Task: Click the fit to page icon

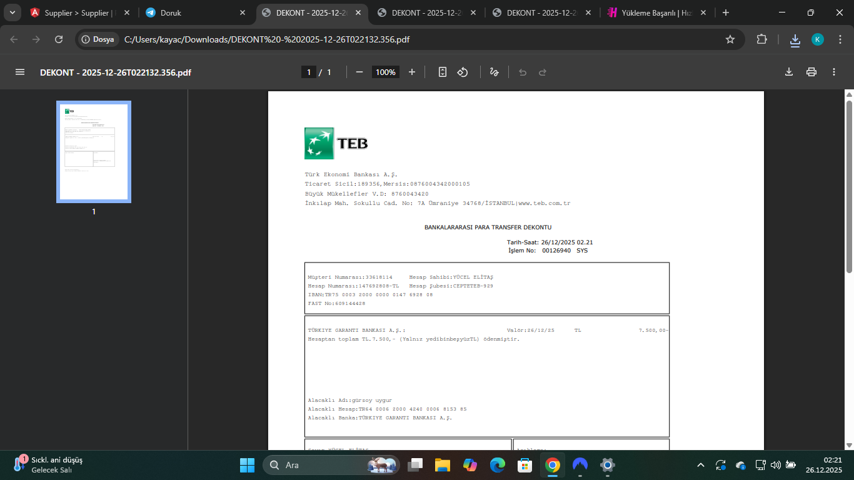Action: coord(443,72)
